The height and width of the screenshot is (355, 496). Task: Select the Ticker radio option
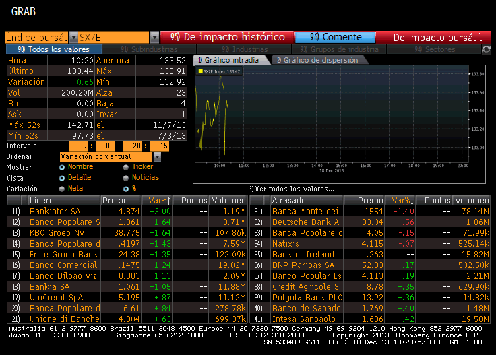[126, 167]
